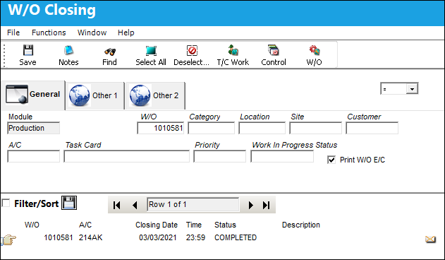Click the Customer input field
The height and width of the screenshot is (260, 445).
[372, 128]
